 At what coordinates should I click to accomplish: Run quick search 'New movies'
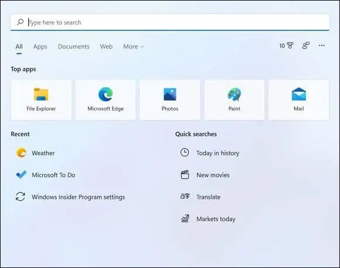pos(213,175)
